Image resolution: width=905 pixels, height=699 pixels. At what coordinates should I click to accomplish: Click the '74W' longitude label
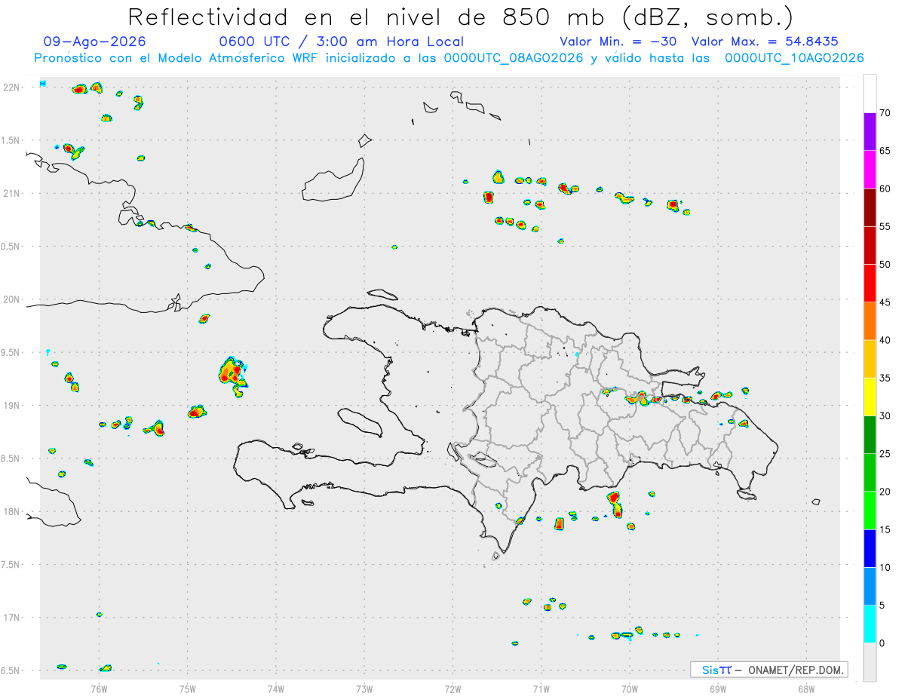click(x=276, y=688)
